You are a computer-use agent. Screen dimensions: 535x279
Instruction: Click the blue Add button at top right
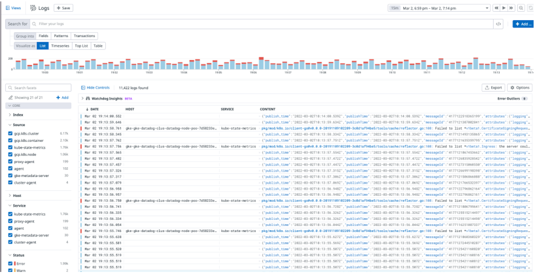tap(523, 24)
